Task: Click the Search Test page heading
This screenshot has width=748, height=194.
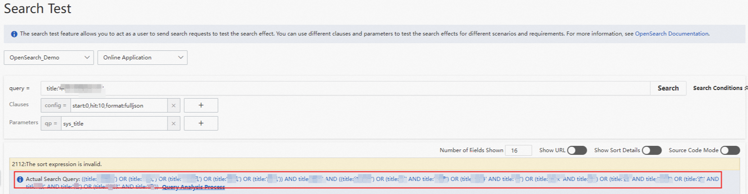Action: (37, 9)
